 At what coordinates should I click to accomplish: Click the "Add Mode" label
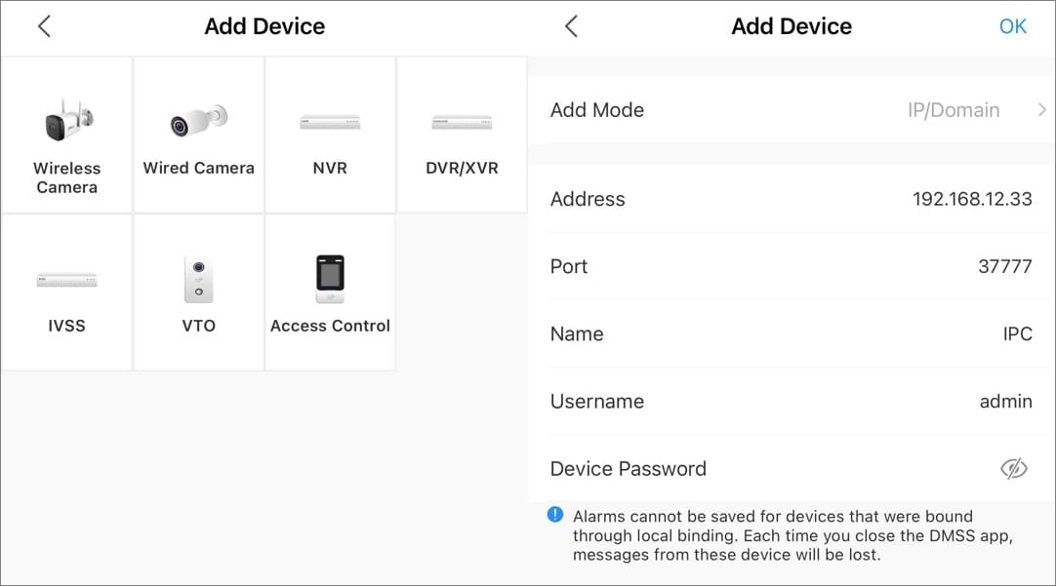(x=597, y=109)
